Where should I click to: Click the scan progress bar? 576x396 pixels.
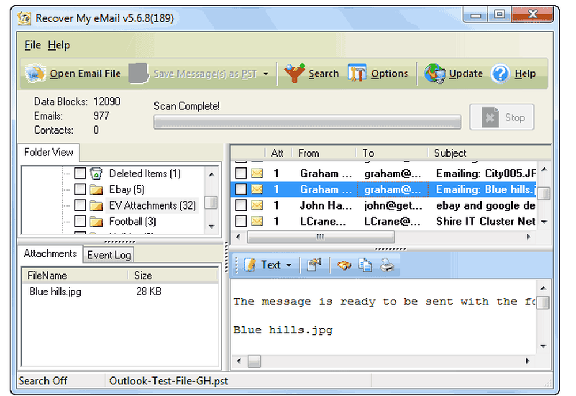click(308, 121)
